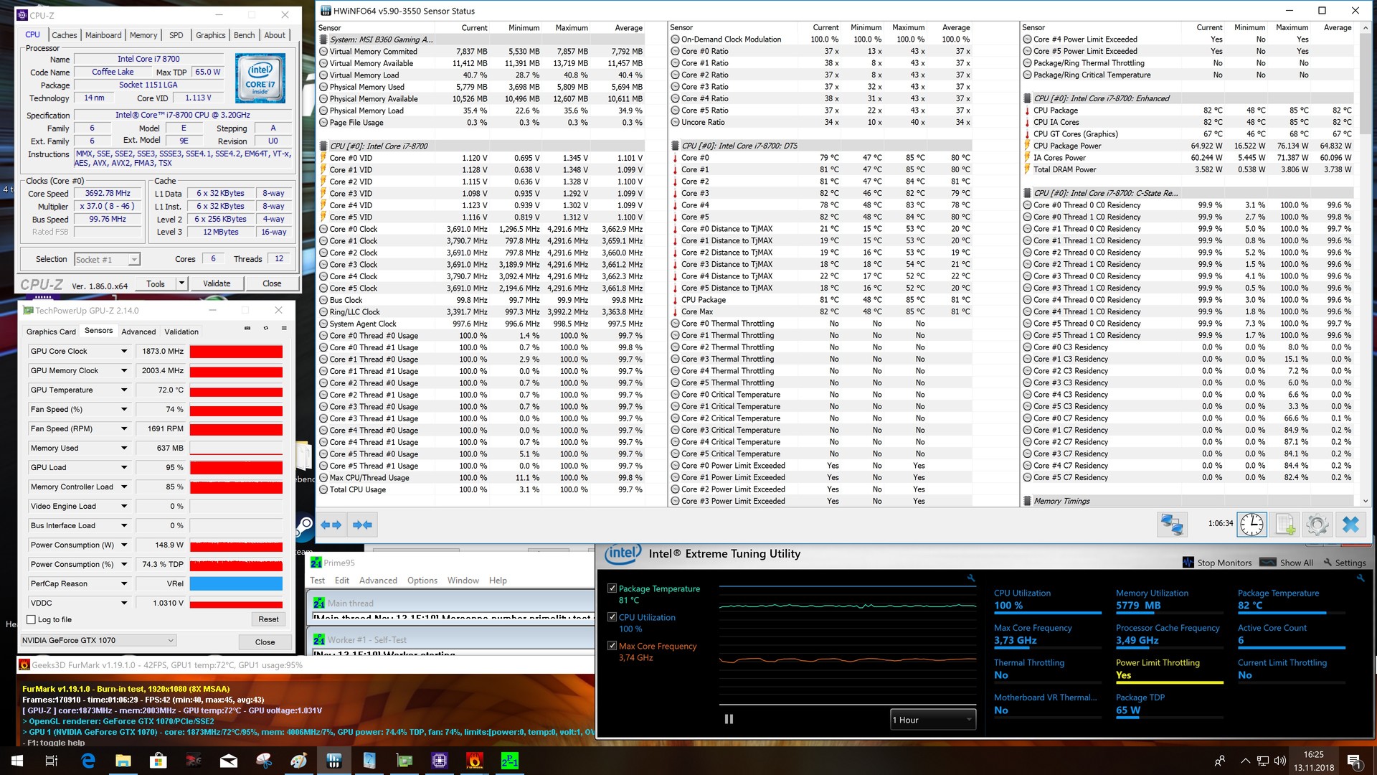Click the CPU-Z Threads count field
1377x775 pixels.
[x=279, y=259]
